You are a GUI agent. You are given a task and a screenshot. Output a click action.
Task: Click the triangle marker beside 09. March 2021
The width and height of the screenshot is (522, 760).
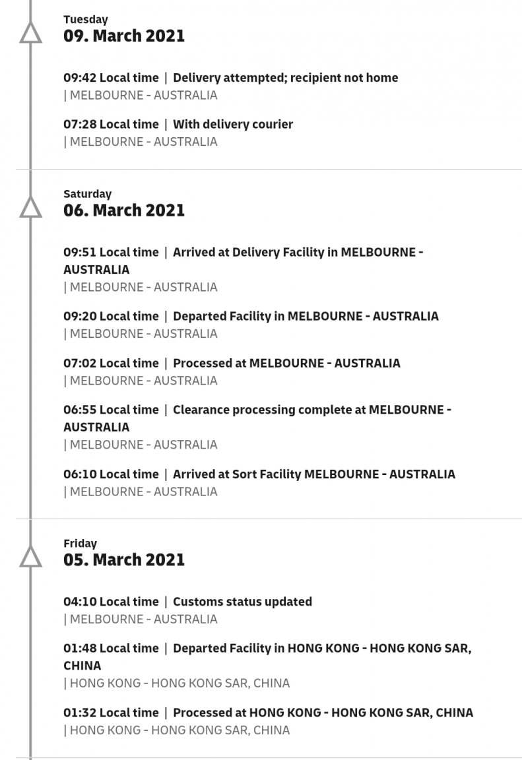30,33
